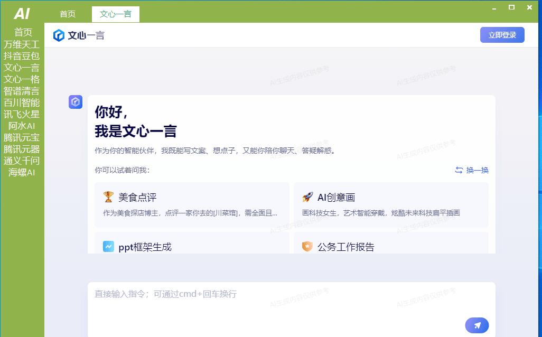Click the assistant avatar icon beside greeting
The width and height of the screenshot is (542, 337).
coord(76,102)
